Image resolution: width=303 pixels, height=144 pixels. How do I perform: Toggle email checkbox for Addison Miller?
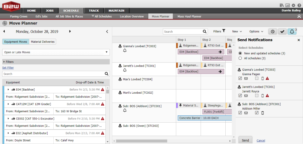click(240, 113)
